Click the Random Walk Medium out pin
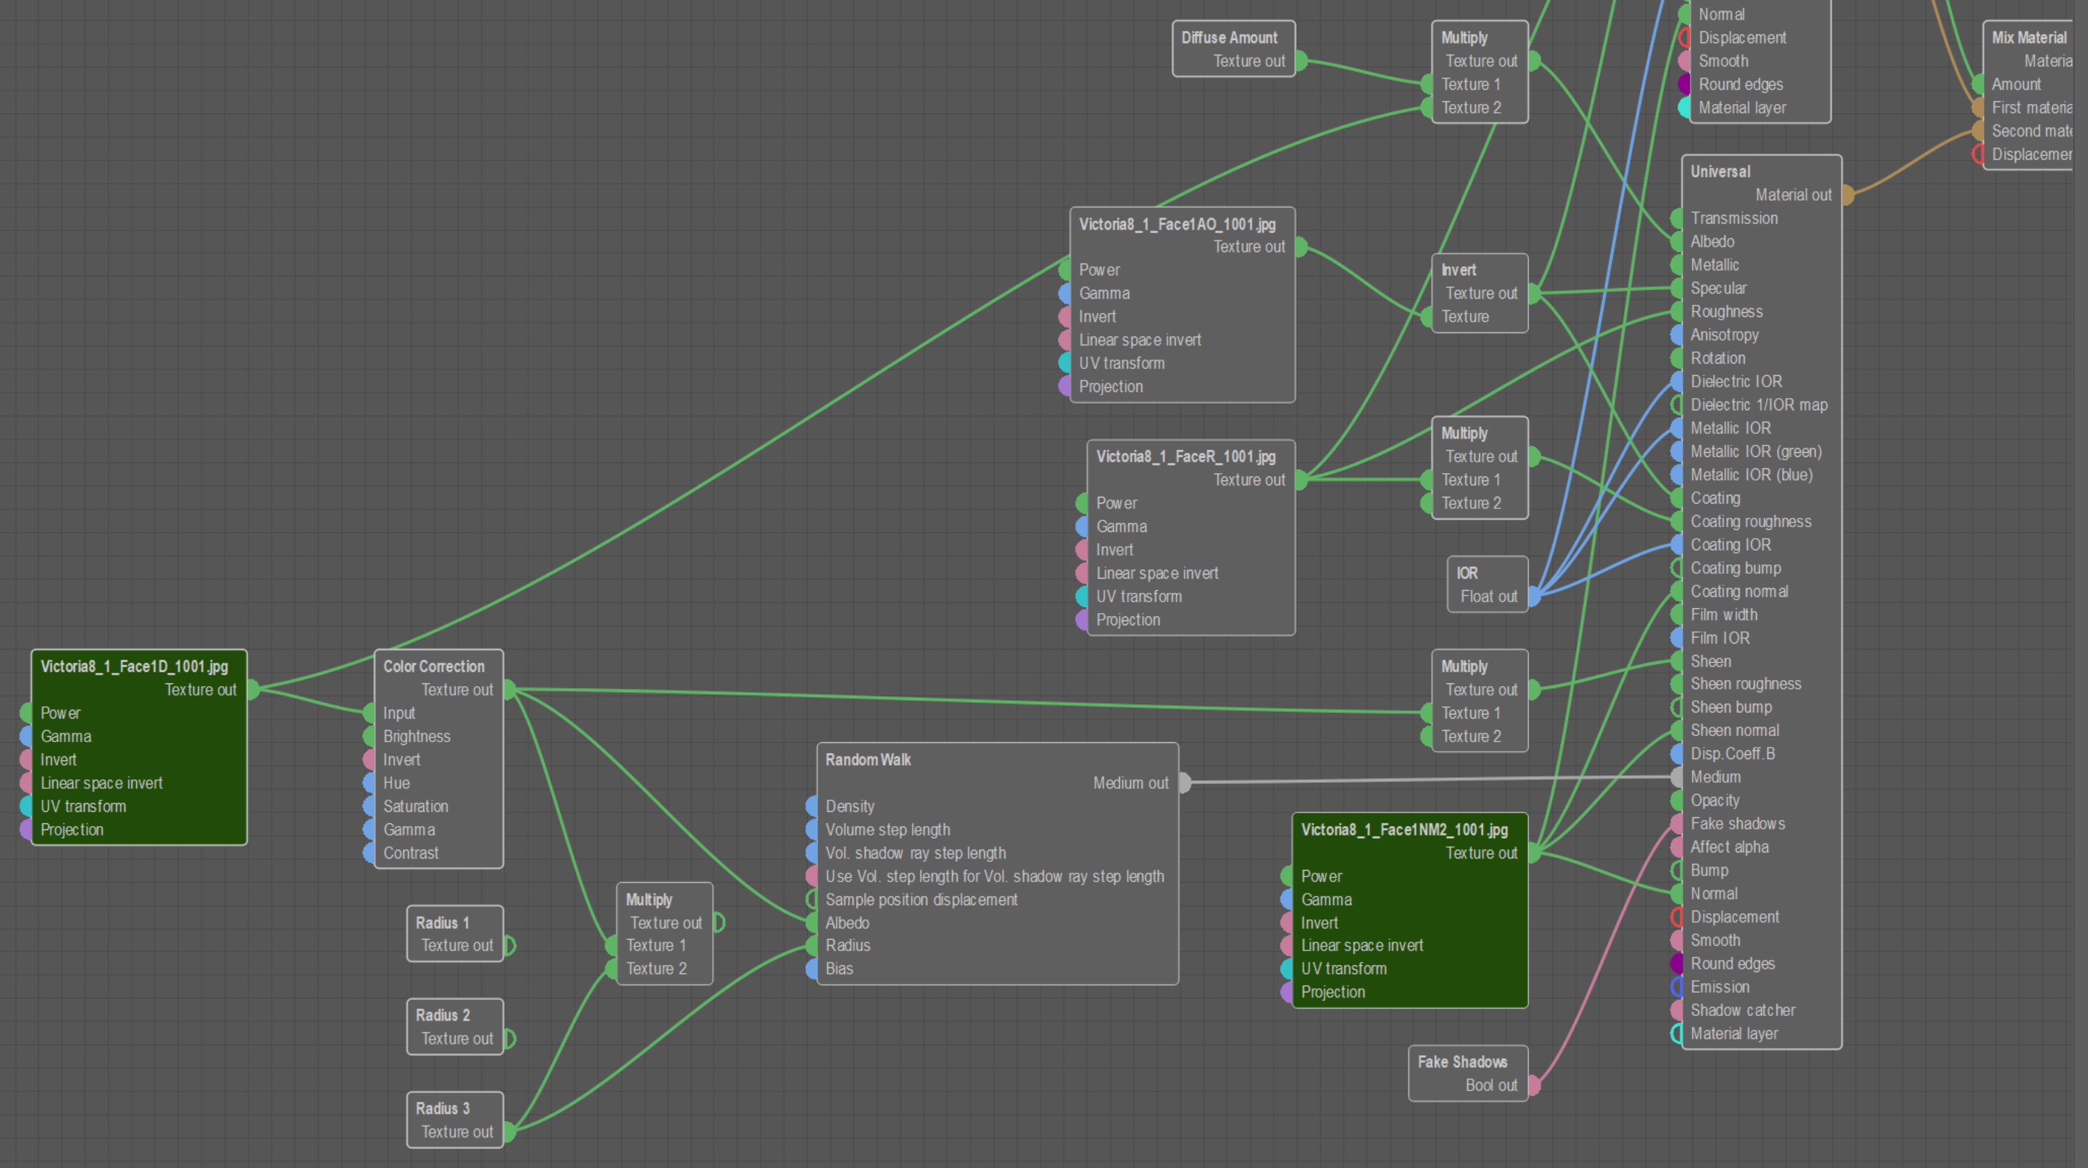 tap(1184, 783)
